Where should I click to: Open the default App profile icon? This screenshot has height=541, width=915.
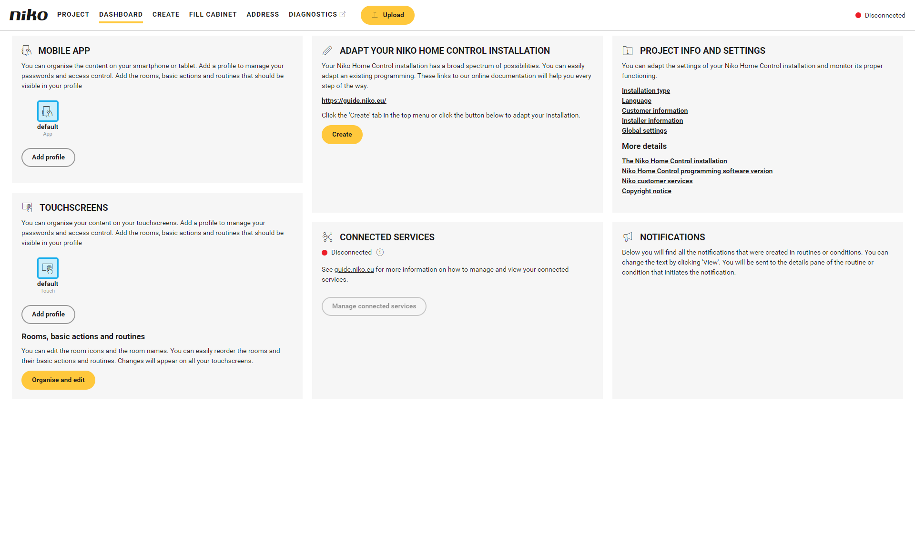pos(48,111)
